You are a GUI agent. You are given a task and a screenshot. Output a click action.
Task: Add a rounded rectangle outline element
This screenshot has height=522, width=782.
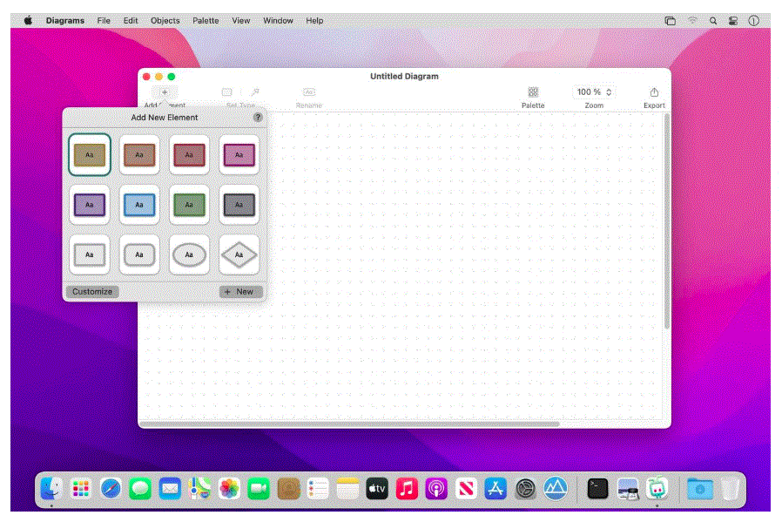(139, 254)
